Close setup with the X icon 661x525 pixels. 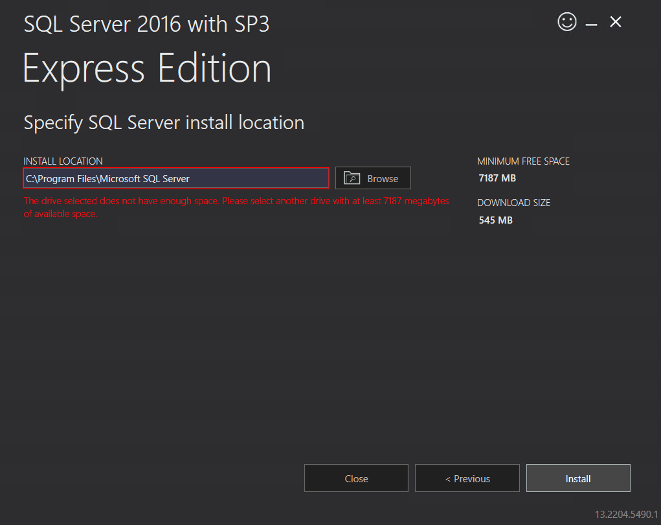pyautogui.click(x=614, y=21)
